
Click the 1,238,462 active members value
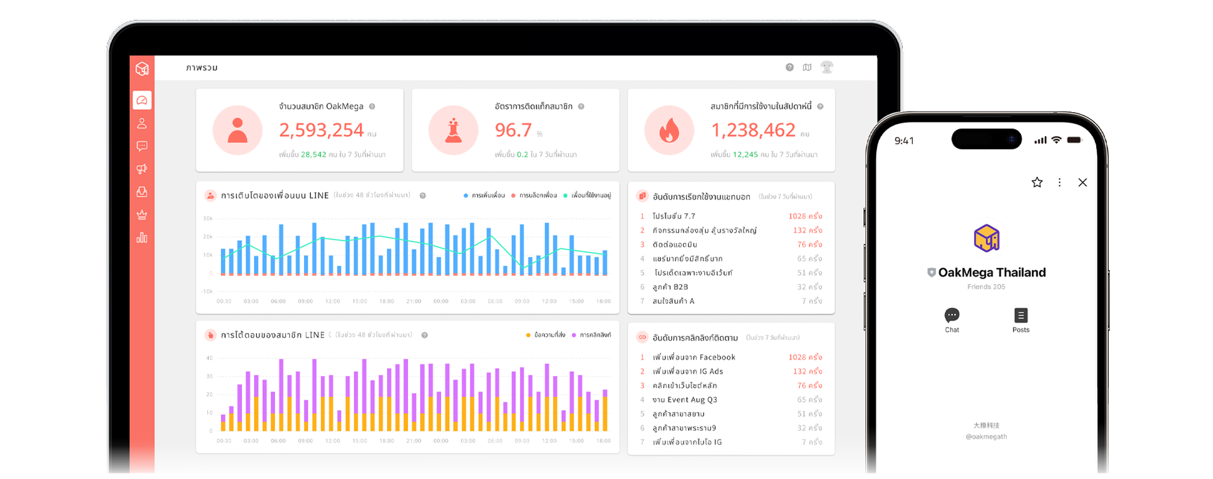click(x=754, y=130)
